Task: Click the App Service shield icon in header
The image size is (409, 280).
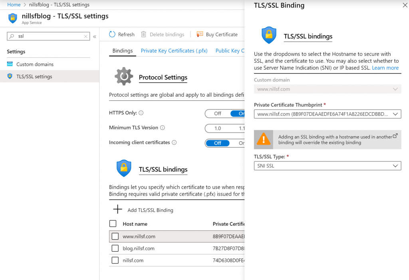Action: coord(13,18)
